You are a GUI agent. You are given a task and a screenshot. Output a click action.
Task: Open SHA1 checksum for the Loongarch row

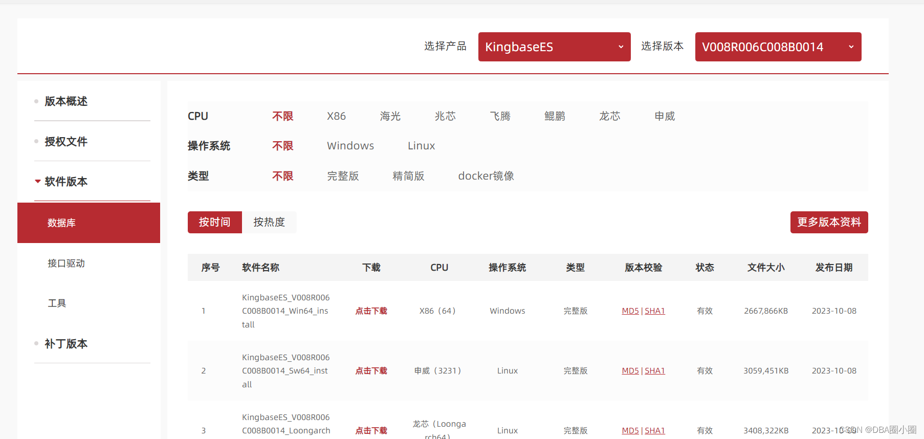655,431
